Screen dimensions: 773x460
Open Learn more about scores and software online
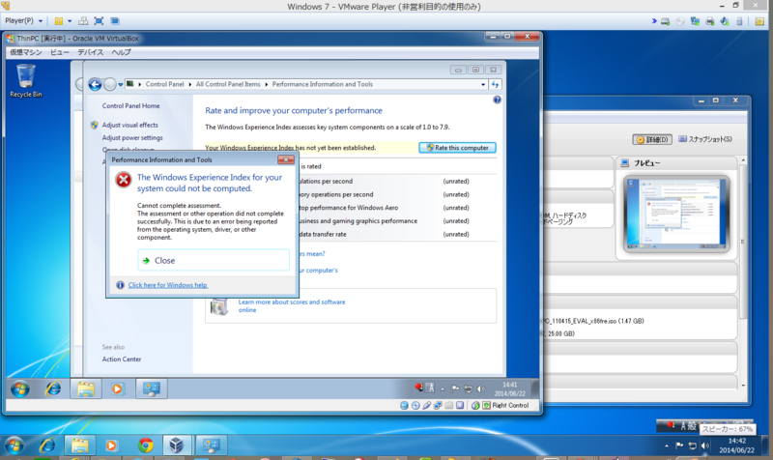(292, 305)
